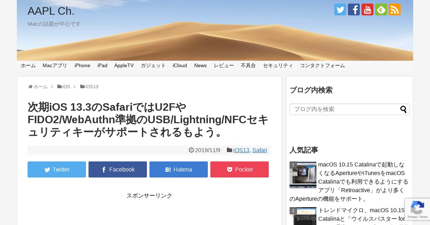Open the Retroactive article thumbnail

(303, 175)
